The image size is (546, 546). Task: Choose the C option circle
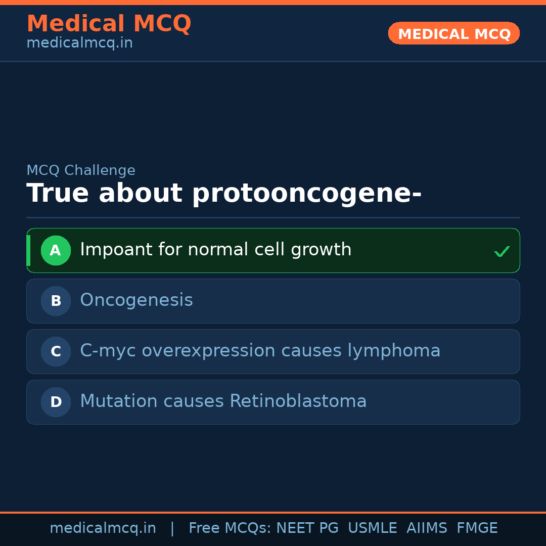[56, 351]
